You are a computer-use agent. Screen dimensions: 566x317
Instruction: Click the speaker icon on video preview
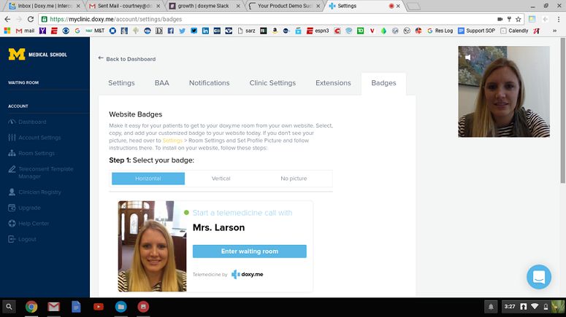468,57
